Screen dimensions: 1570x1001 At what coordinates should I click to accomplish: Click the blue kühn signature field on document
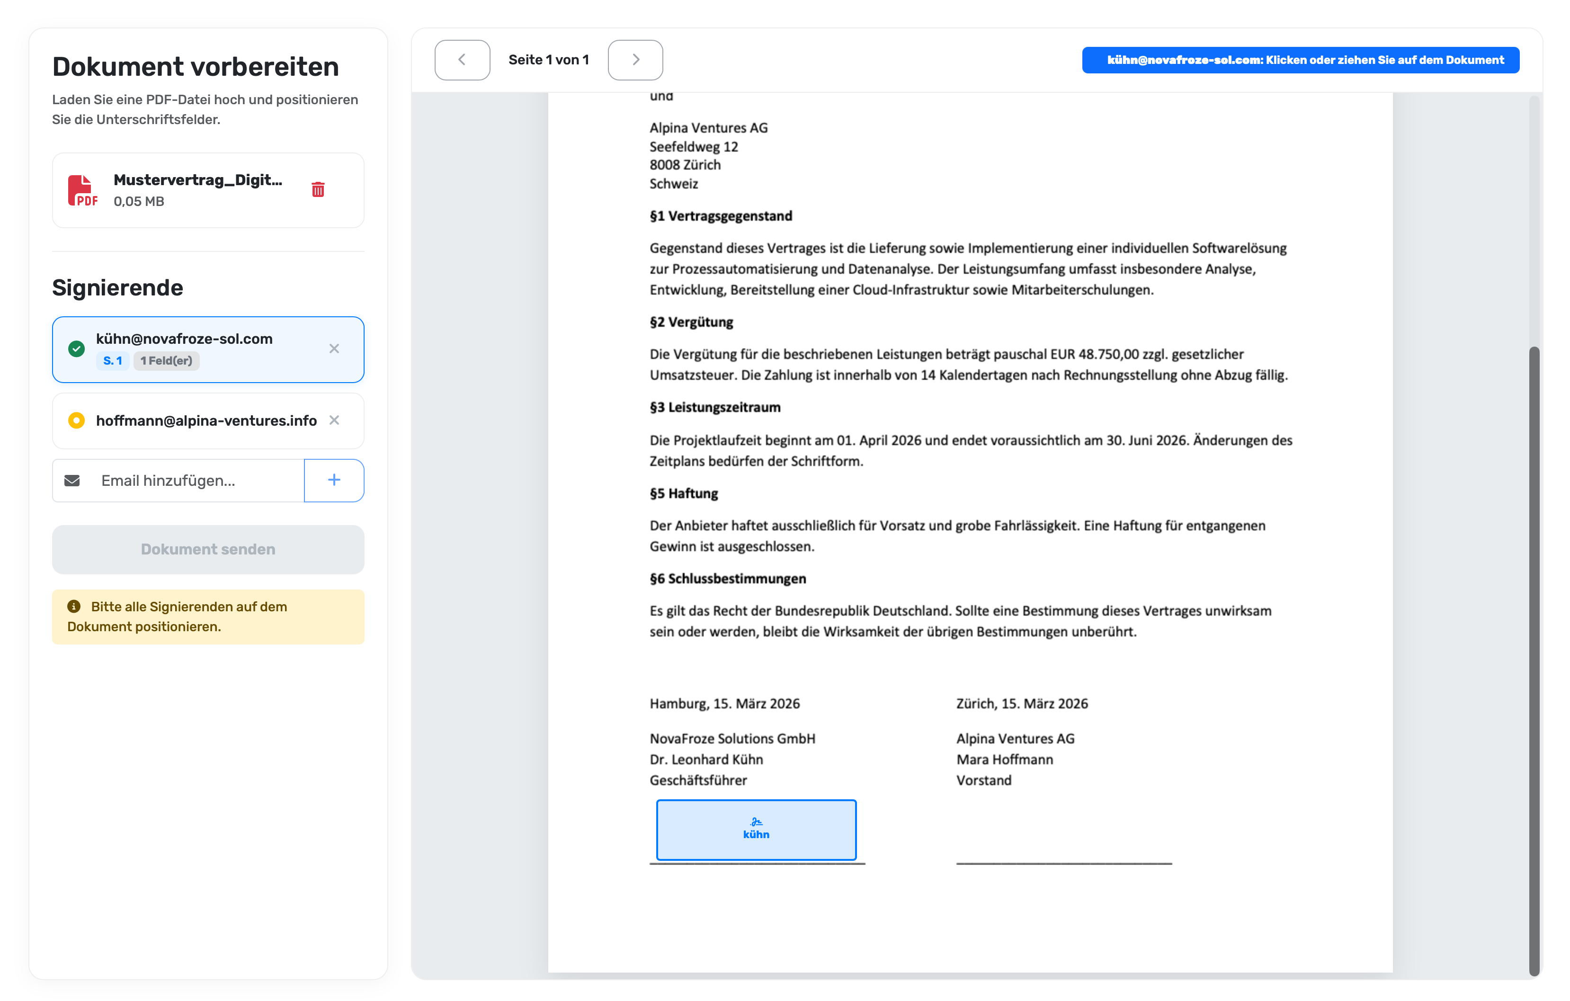pos(756,830)
